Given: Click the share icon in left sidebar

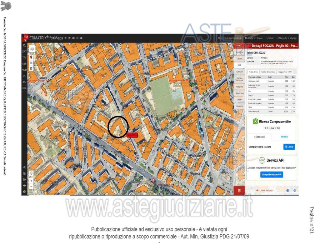Looking at the screenshot, I should [24, 167].
